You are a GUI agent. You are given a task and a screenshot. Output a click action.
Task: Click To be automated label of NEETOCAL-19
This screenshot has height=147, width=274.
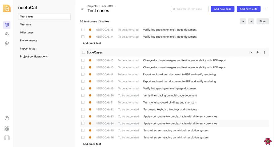tap(128, 89)
